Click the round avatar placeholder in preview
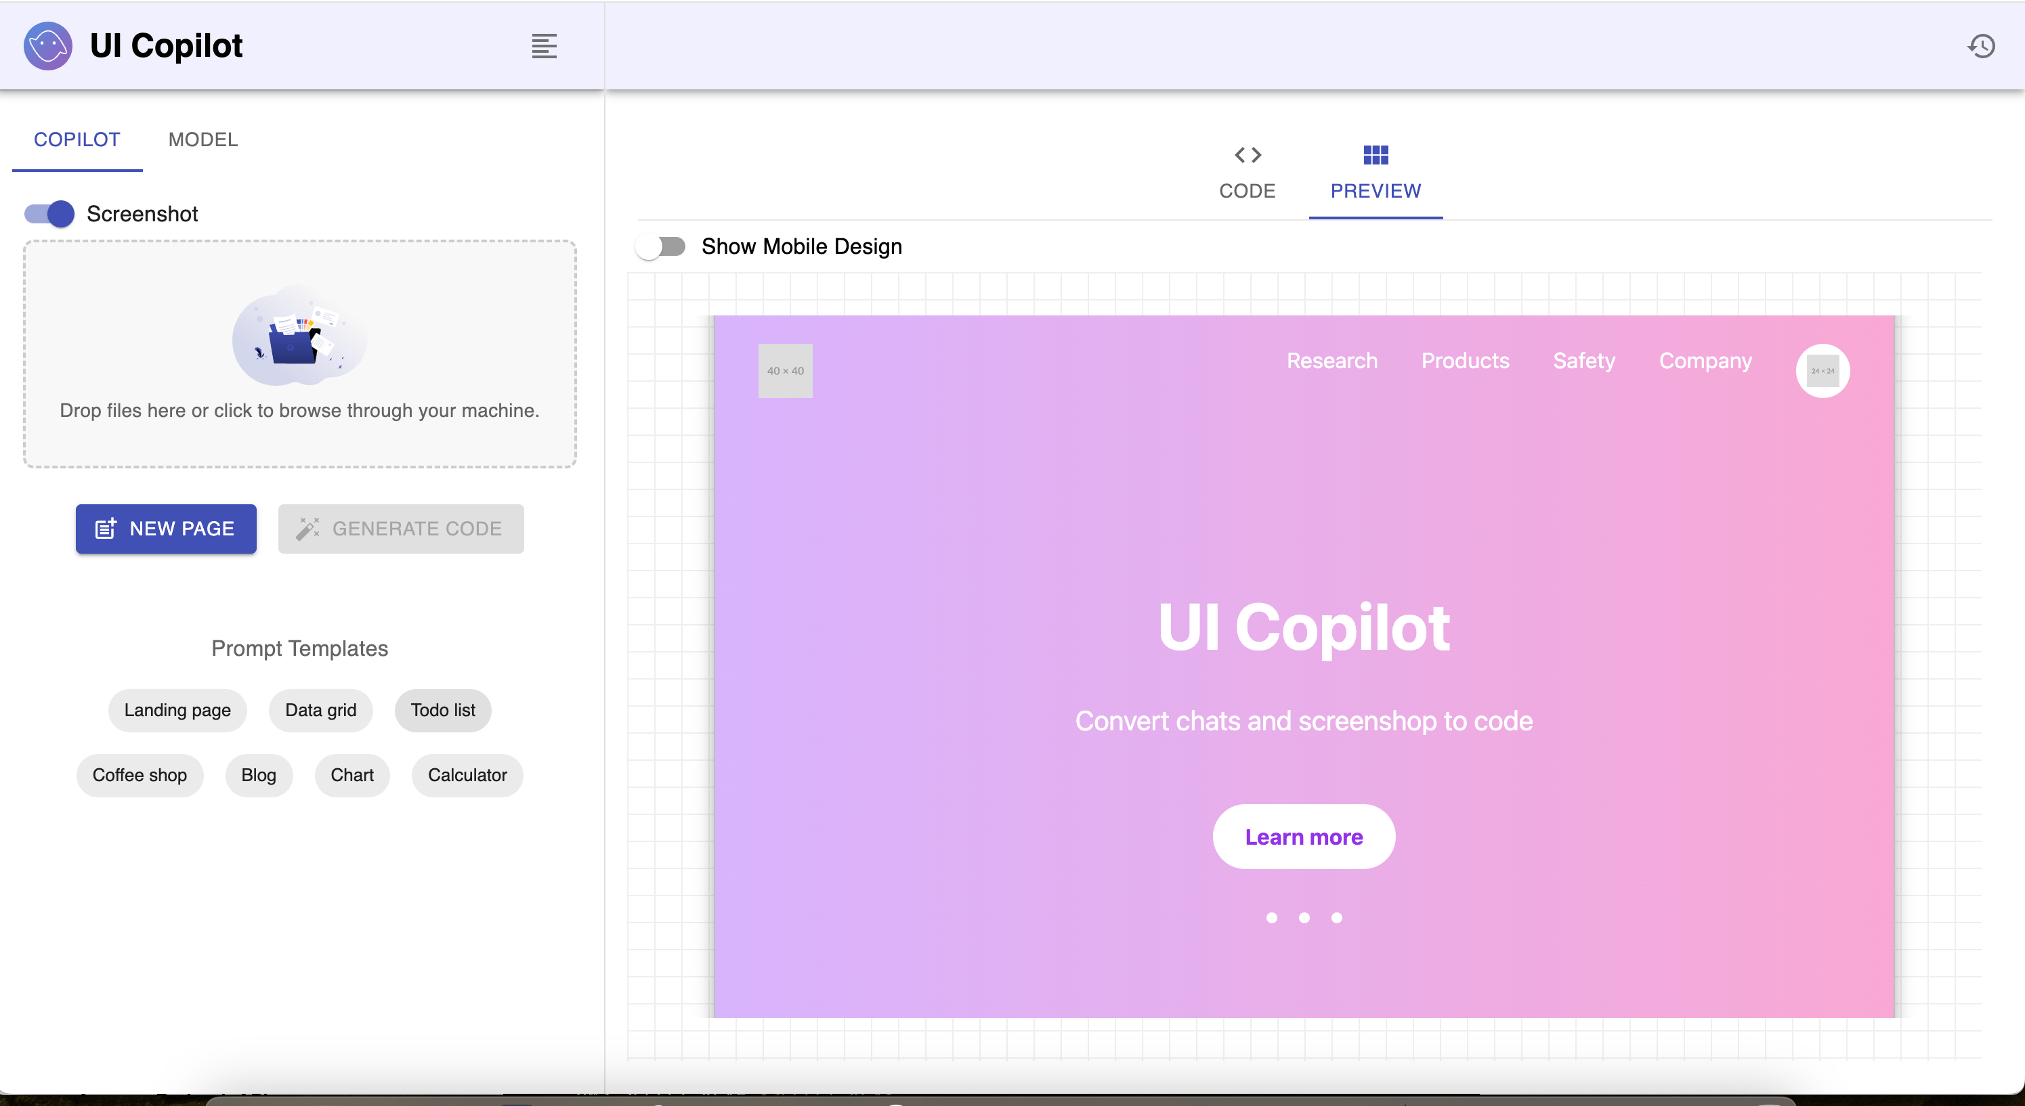Screen dimensions: 2025x1106 pos(1822,371)
